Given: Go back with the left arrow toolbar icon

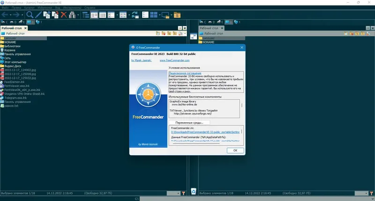Looking at the screenshot, I should (5, 15).
